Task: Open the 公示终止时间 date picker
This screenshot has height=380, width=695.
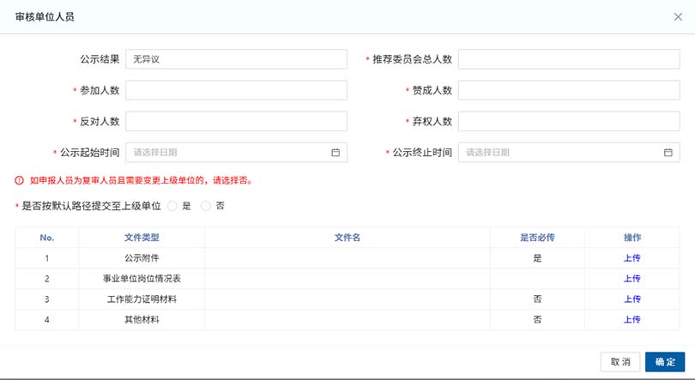Action: pyautogui.click(x=559, y=153)
